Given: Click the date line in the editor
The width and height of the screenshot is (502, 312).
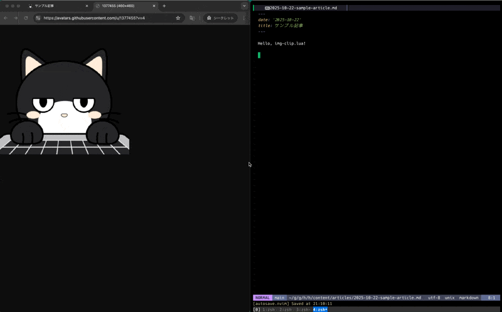Looking at the screenshot, I should [279, 20].
